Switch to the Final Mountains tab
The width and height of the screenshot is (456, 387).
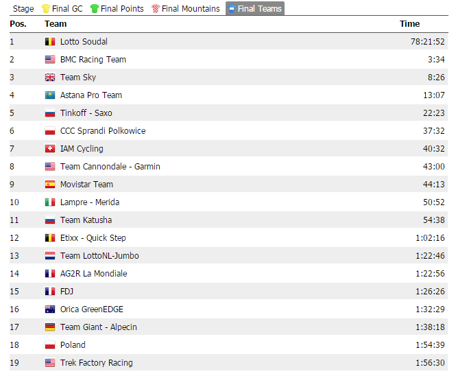pyautogui.click(x=186, y=9)
